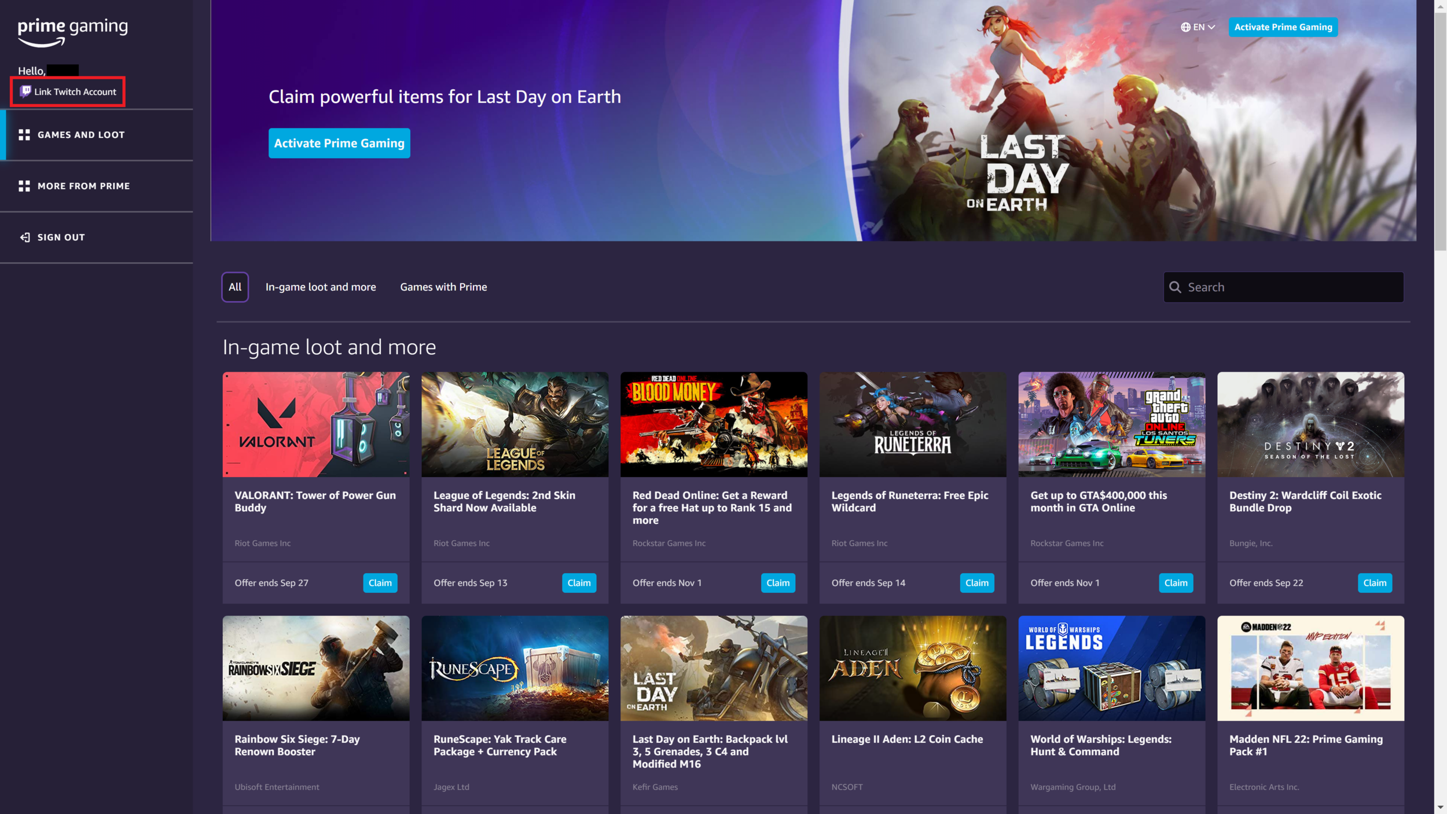Open the League of Legends card thumbnail

(515, 424)
